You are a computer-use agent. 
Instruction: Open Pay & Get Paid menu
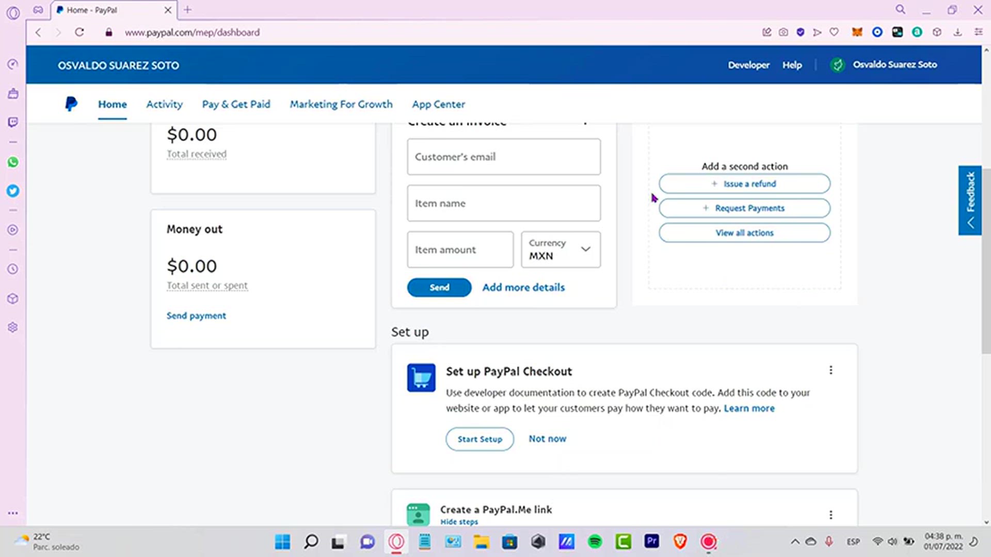(236, 104)
